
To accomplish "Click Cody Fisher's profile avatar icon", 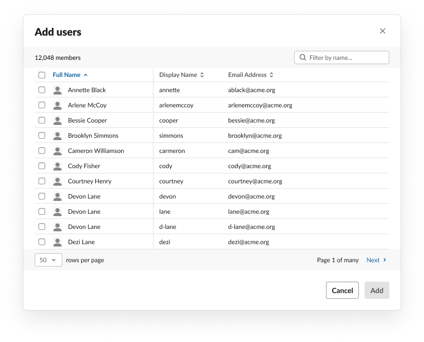I will [58, 166].
